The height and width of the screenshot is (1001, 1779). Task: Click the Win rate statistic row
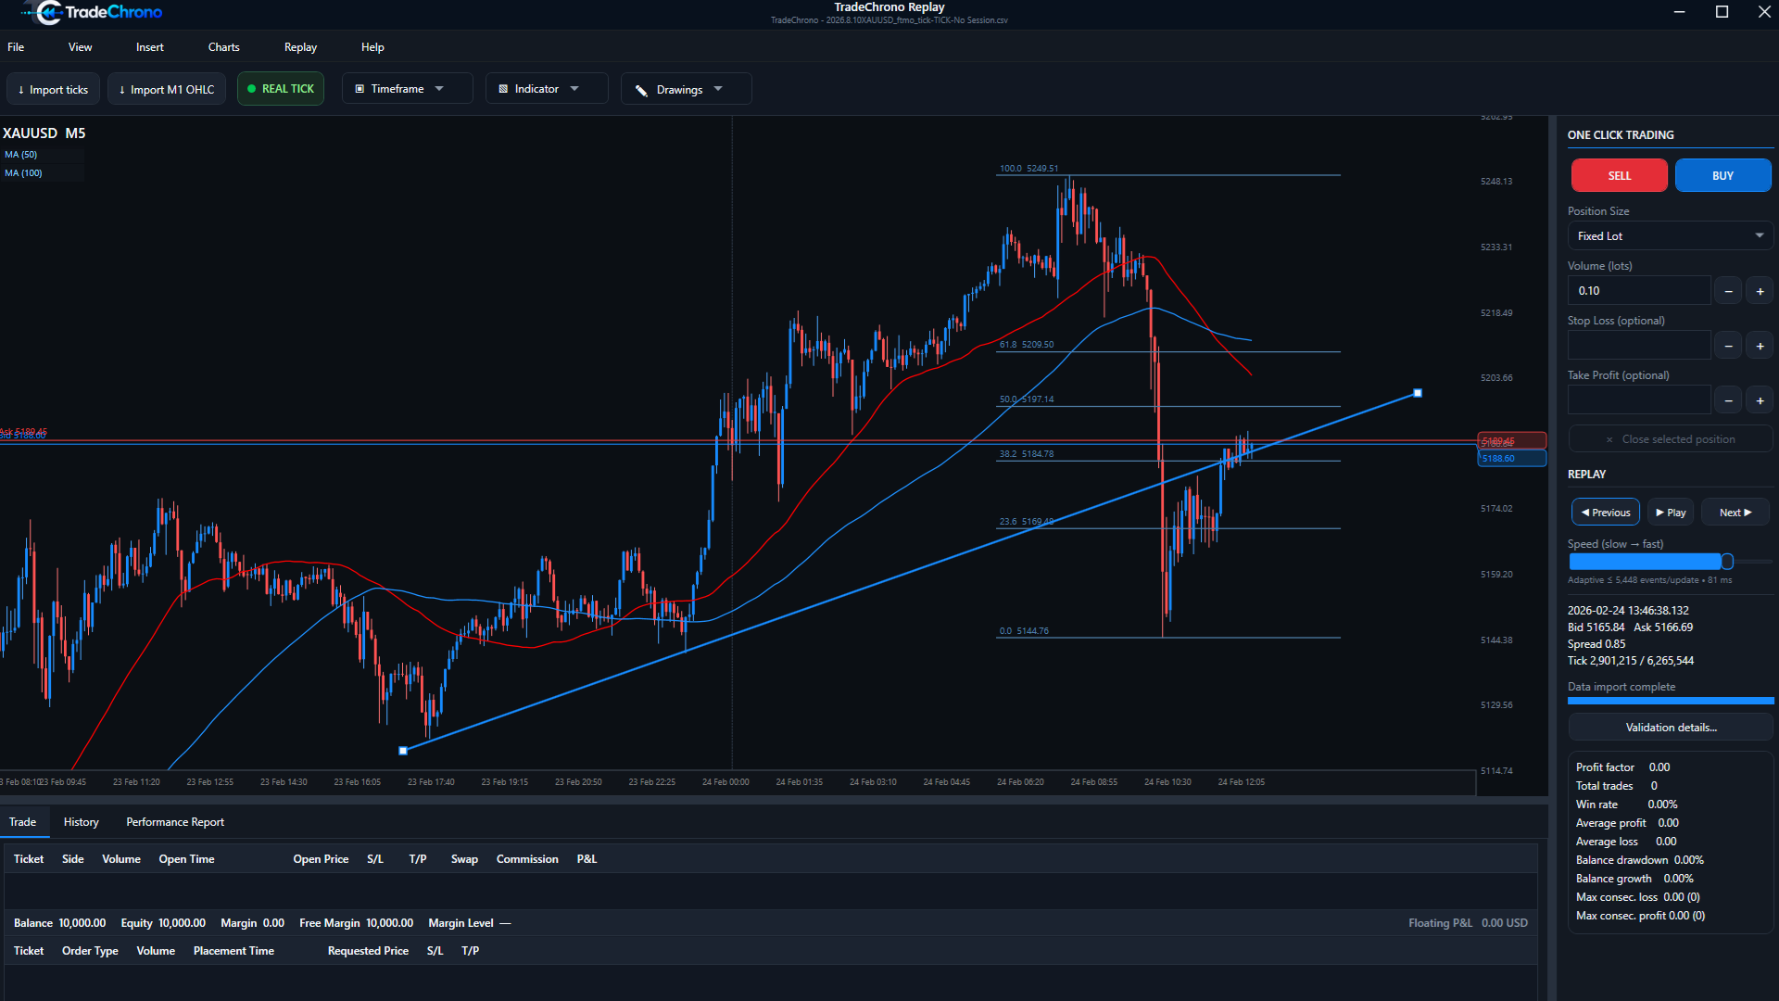click(1626, 805)
